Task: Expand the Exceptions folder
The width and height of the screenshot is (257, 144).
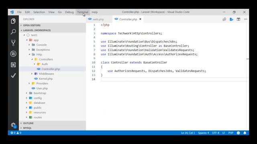Action: coord(29,50)
